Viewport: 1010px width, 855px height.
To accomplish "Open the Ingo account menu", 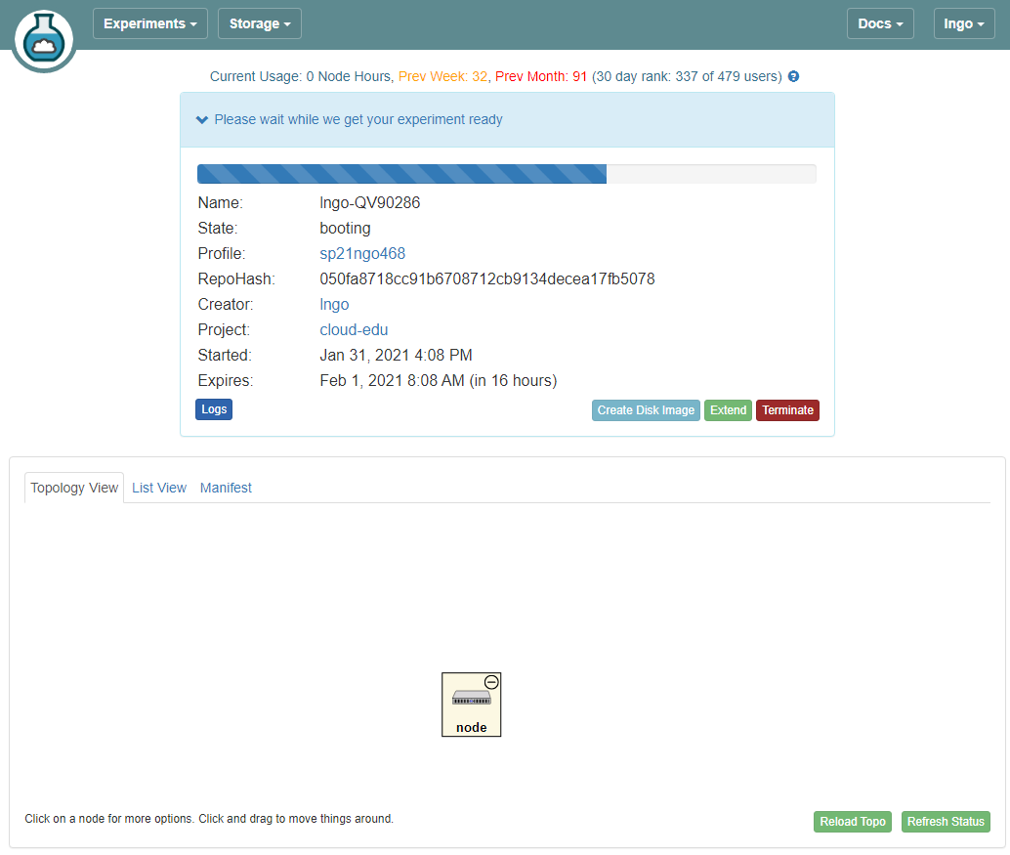I will [963, 22].
